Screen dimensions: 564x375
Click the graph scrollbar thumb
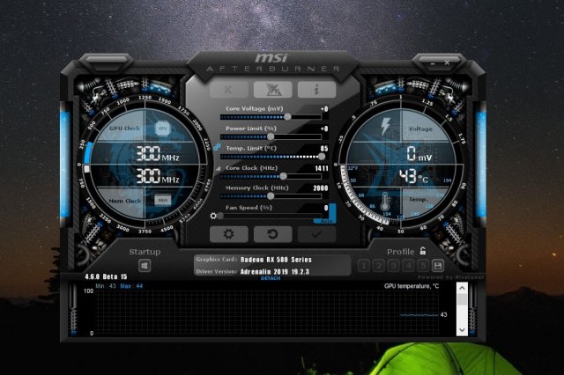point(462,299)
